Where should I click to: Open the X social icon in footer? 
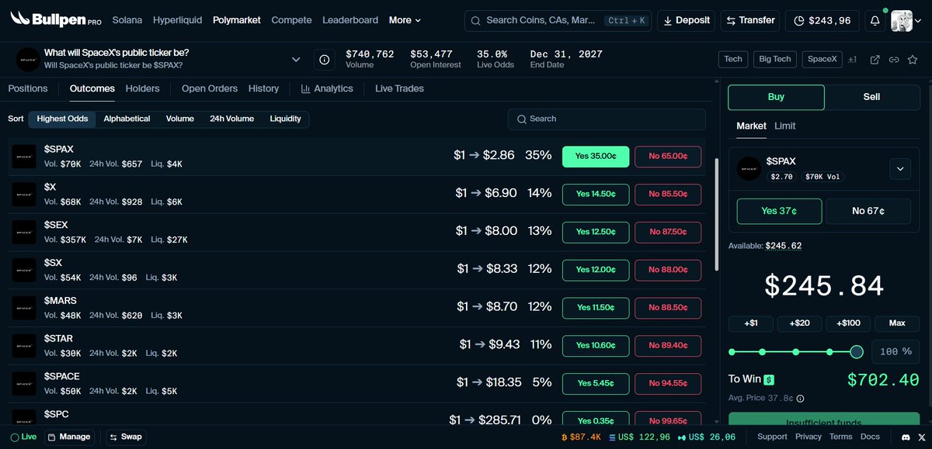pos(921,437)
